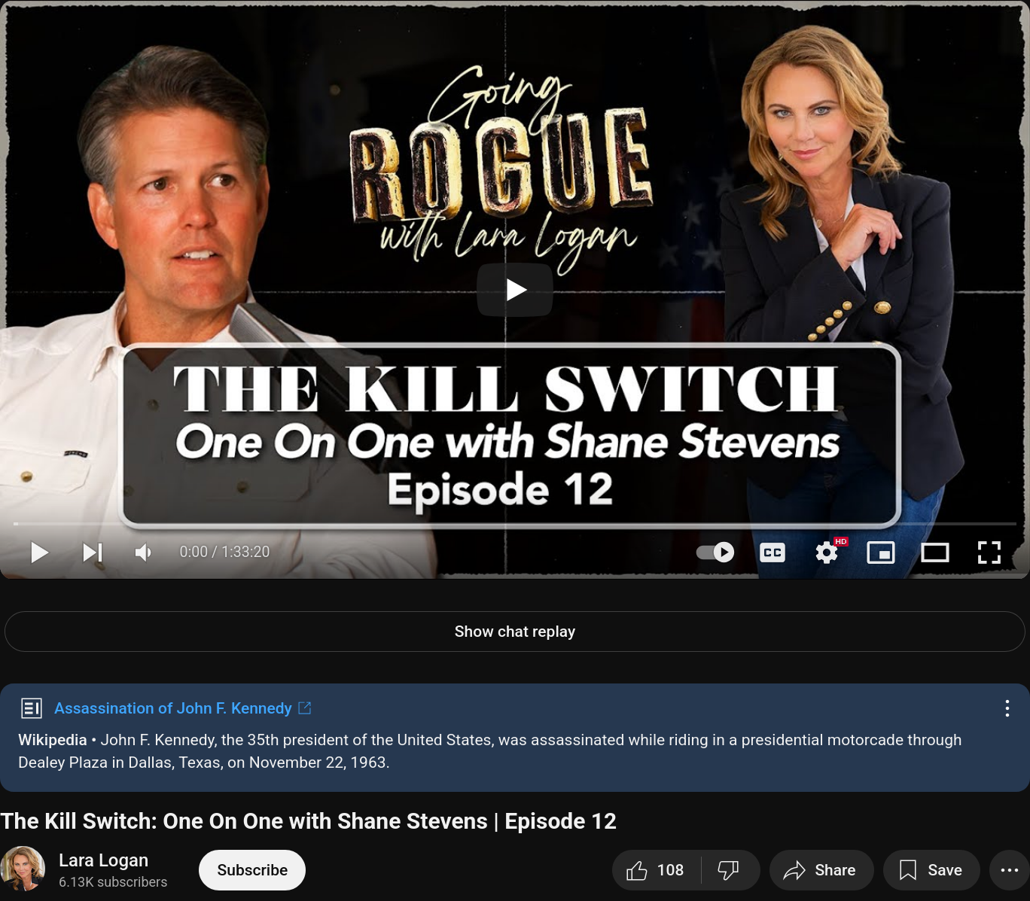Turn on closed captions (CC)
The height and width of the screenshot is (901, 1030).
pos(772,552)
